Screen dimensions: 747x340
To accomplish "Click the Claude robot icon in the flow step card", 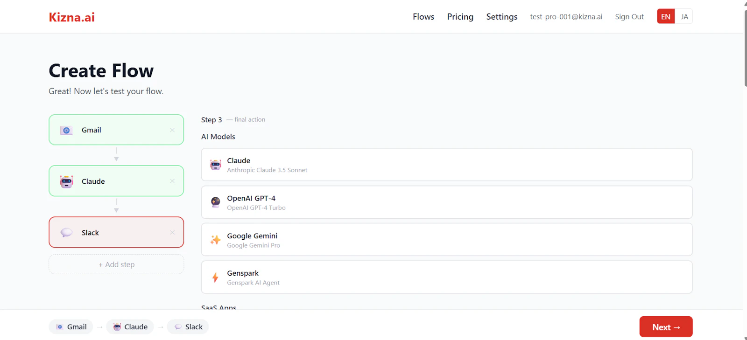I will tap(66, 181).
